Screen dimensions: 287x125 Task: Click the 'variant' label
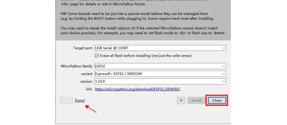point(87,74)
